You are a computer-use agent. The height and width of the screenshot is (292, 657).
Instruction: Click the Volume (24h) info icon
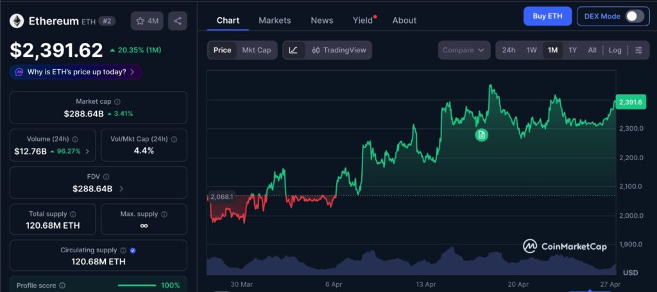click(x=75, y=140)
